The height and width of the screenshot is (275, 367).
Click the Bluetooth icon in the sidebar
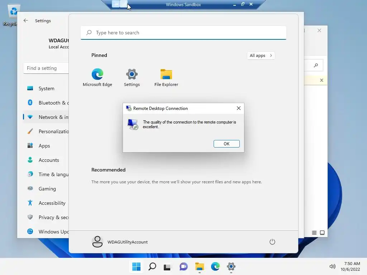[30, 102]
